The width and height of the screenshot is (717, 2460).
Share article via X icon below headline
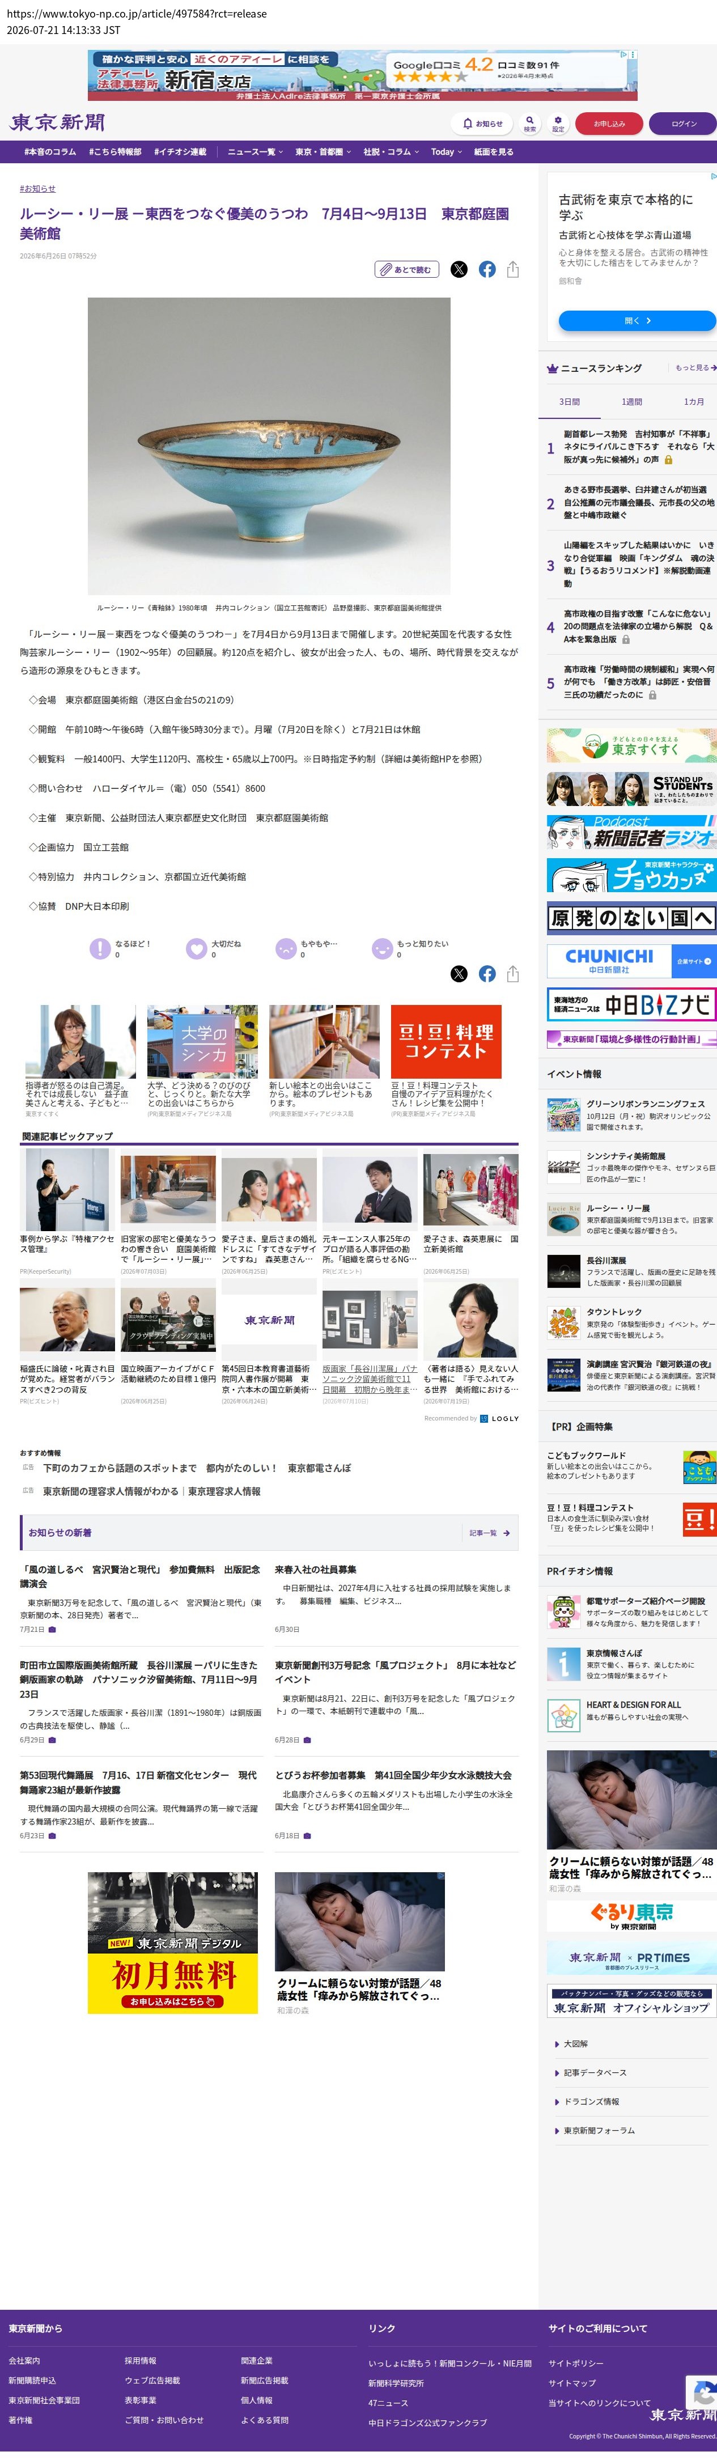click(x=459, y=269)
